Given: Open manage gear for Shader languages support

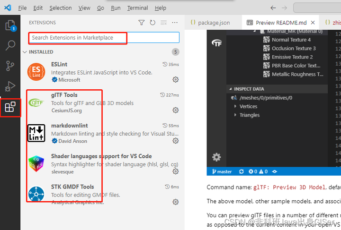Looking at the screenshot, I should click(176, 171).
